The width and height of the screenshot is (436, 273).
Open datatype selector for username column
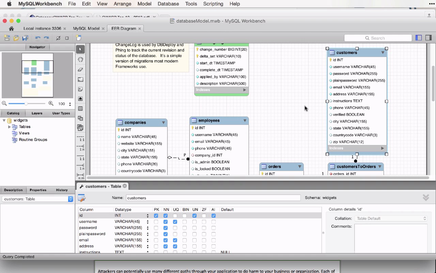147,222
